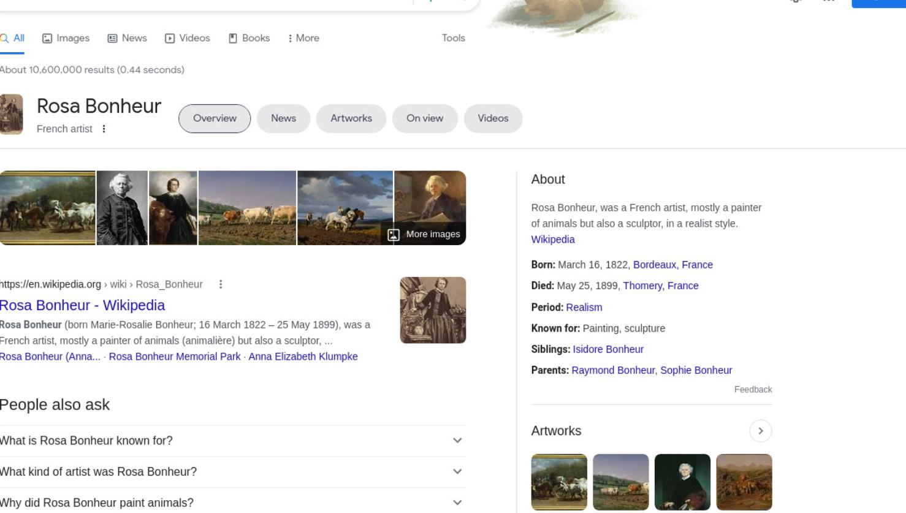Open Sophie Bonheur parent link
906x513 pixels.
click(696, 370)
